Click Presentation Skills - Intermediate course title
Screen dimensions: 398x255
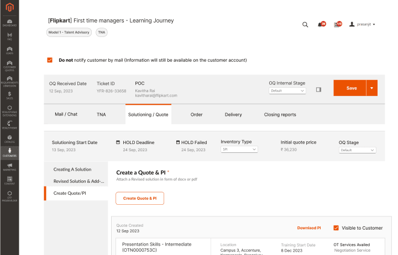(x=156, y=245)
